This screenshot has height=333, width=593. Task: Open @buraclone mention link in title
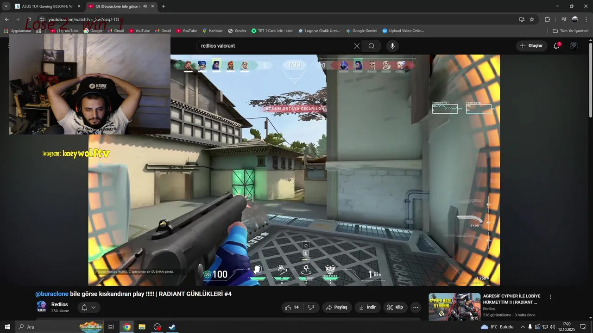52,294
